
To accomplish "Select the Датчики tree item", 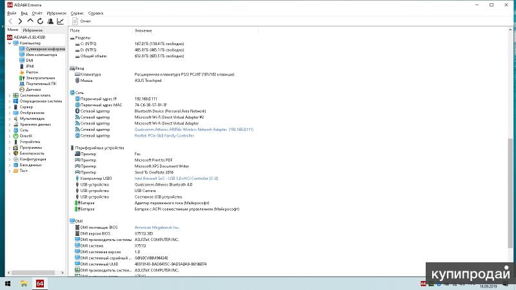I will (x=30, y=90).
